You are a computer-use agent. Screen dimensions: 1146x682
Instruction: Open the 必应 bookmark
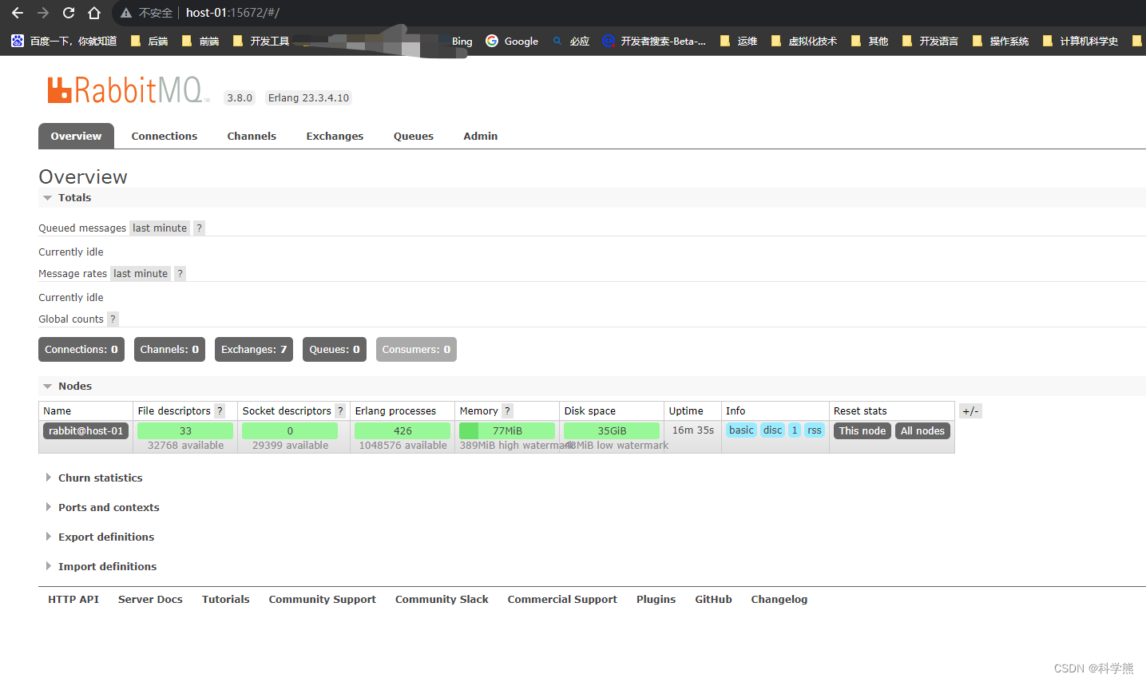pyautogui.click(x=571, y=41)
